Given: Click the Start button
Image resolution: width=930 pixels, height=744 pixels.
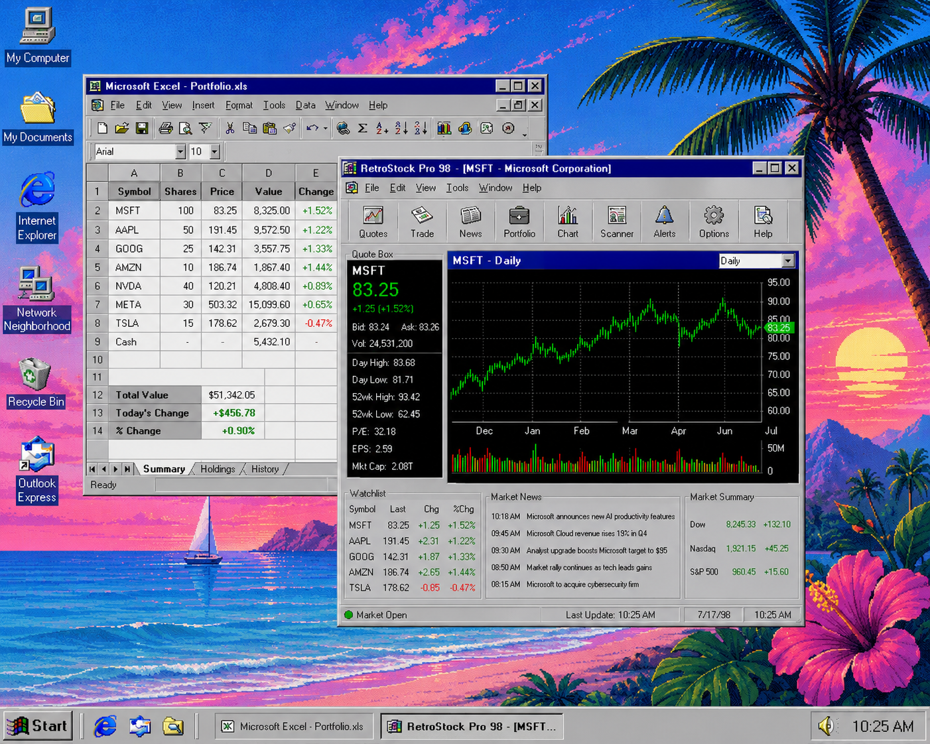Looking at the screenshot, I should coord(39,726).
